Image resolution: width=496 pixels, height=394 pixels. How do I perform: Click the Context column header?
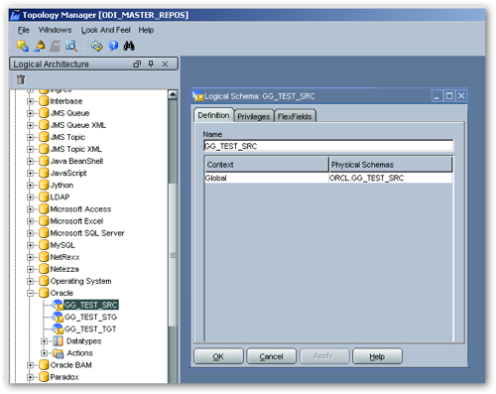pos(267,165)
